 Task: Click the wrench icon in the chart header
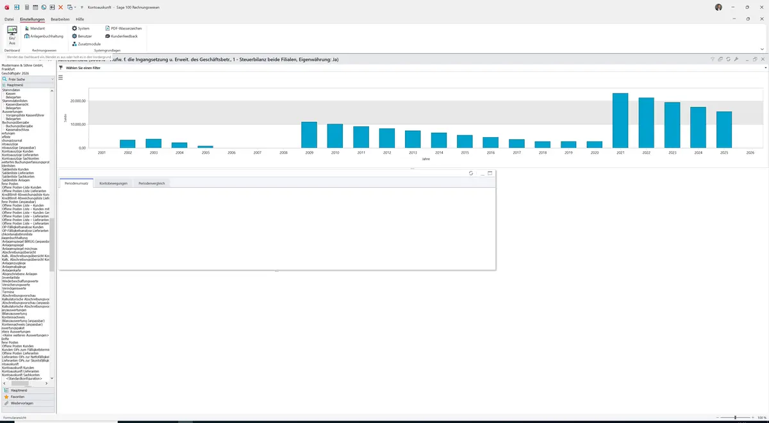click(736, 59)
